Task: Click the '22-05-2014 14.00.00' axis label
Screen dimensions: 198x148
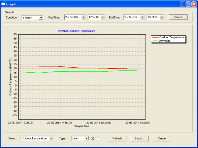Action: pyautogui.click(x=59, y=123)
